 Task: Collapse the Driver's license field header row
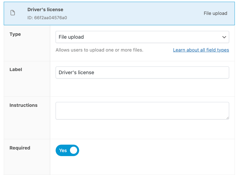(119, 13)
